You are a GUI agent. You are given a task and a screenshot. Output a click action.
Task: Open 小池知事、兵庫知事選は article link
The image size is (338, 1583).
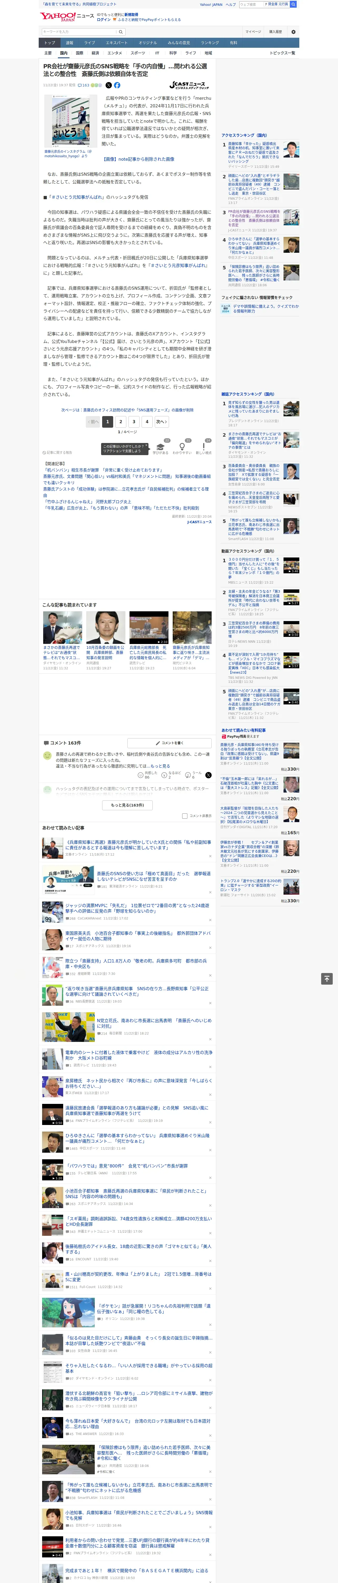tap(139, 1515)
